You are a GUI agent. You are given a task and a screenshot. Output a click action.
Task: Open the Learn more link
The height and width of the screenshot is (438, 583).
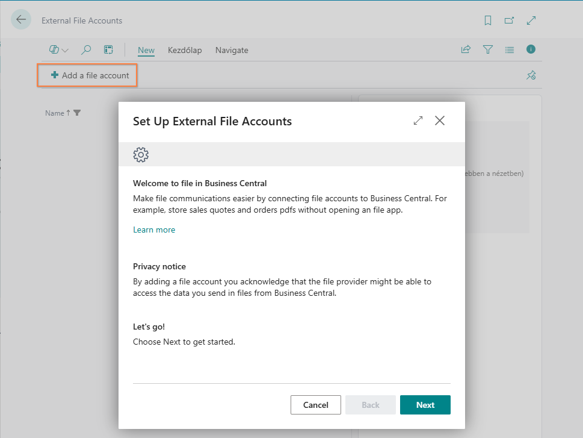(154, 230)
